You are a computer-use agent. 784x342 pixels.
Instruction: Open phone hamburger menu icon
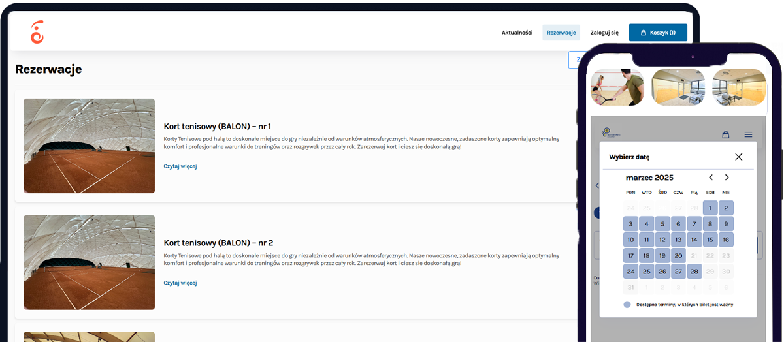[x=748, y=134]
